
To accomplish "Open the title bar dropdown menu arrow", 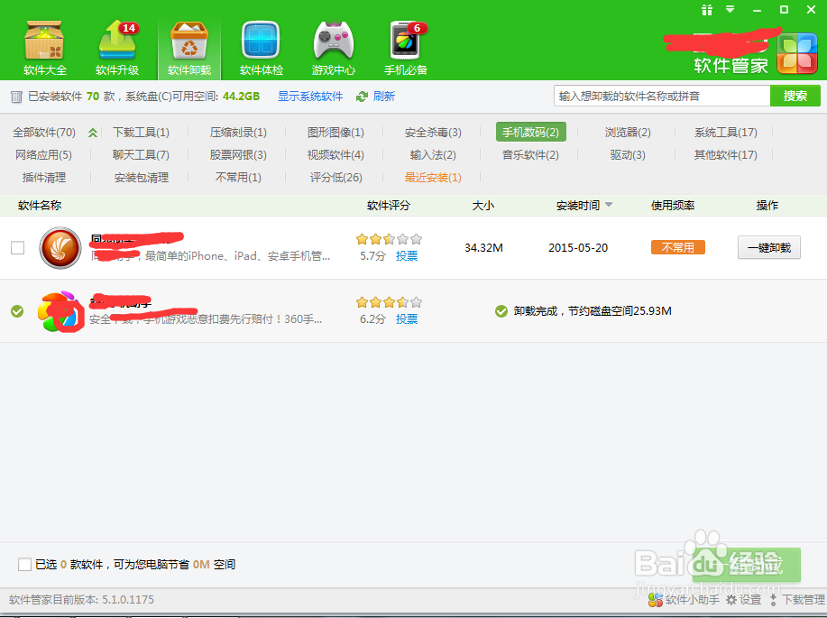I will click(x=731, y=9).
